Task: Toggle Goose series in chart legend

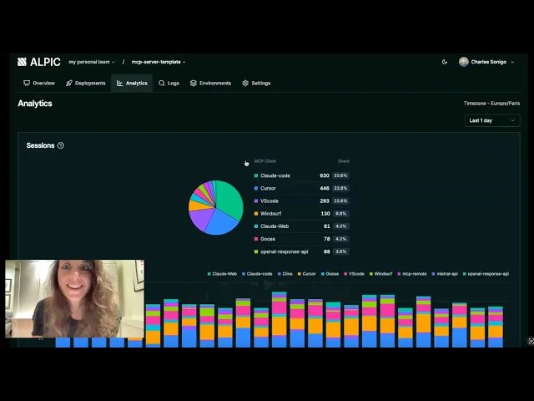Action: pos(330,274)
